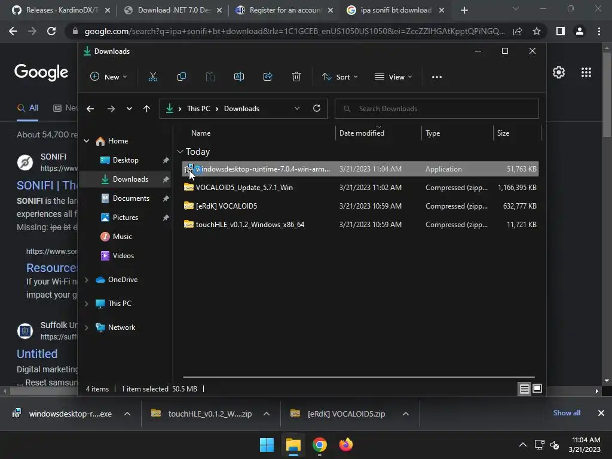Open Pictures in Explorer sidebar
Viewport: 612px width, 459px height.
tap(125, 218)
